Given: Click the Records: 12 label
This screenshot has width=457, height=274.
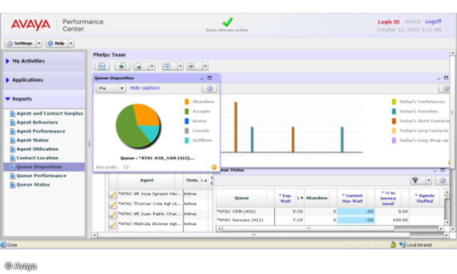Looking at the screenshot, I should click(113, 167).
